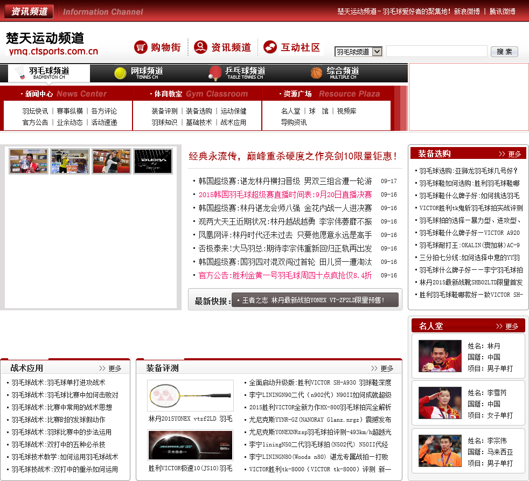Open 羽毛球选购:亚狮龙羽毛球几号好 link

click(468, 171)
